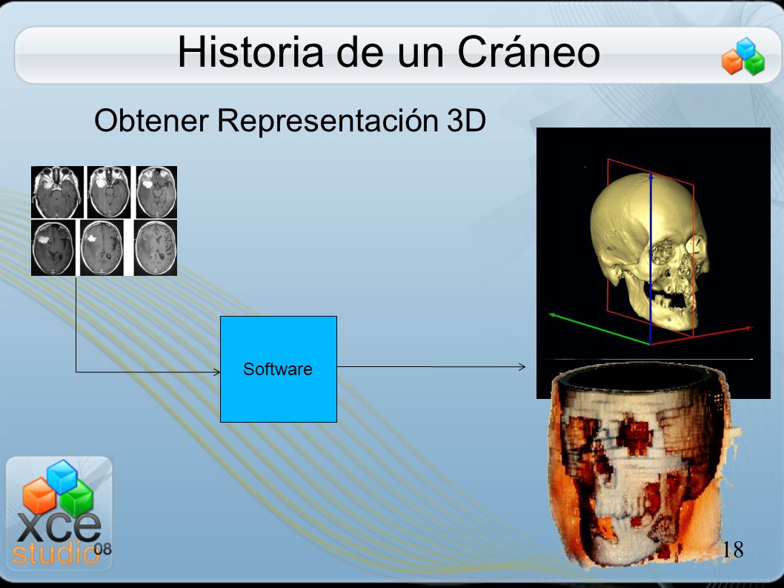Image resolution: width=784 pixels, height=588 pixels.
Task: Click the colored cubes icon in the title bar
Action: point(743,56)
